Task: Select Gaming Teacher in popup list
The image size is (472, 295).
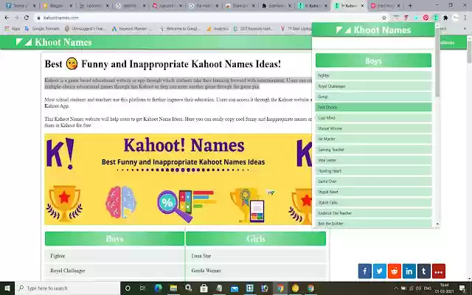Action: (374, 150)
